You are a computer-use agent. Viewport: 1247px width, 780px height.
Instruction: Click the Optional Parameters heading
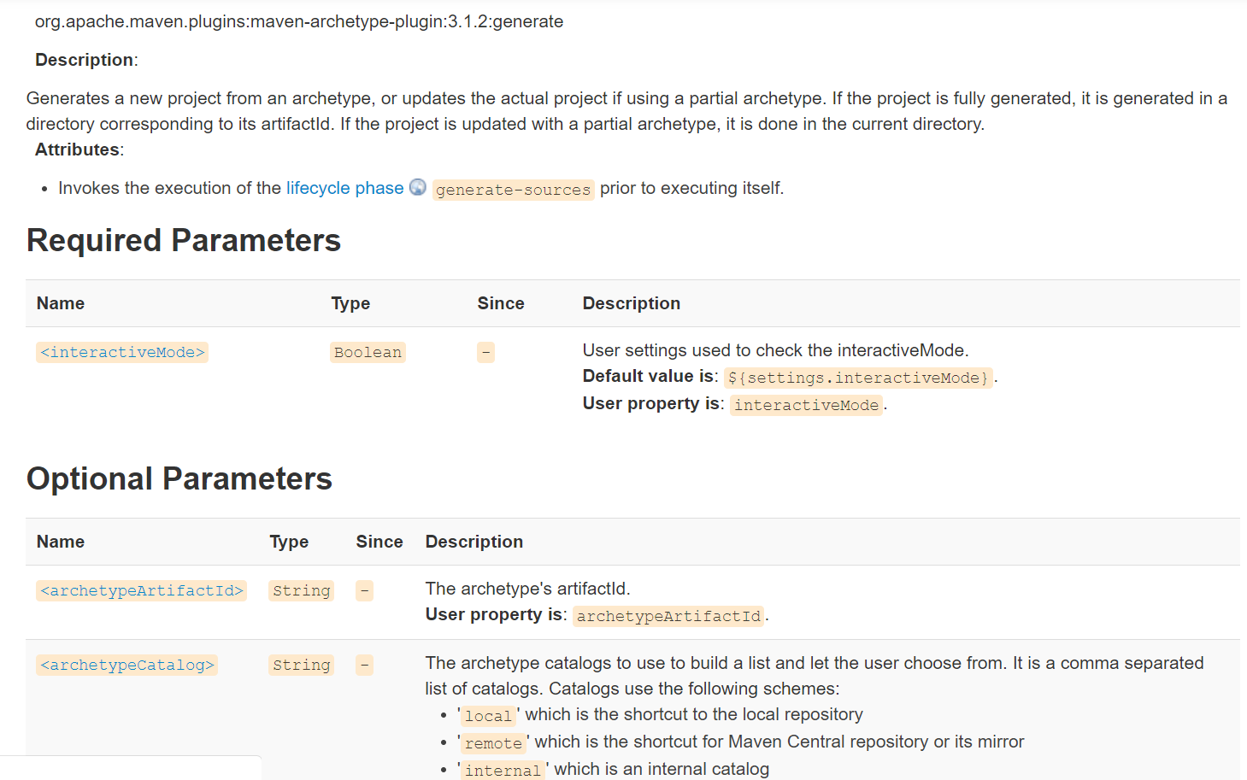click(x=179, y=479)
